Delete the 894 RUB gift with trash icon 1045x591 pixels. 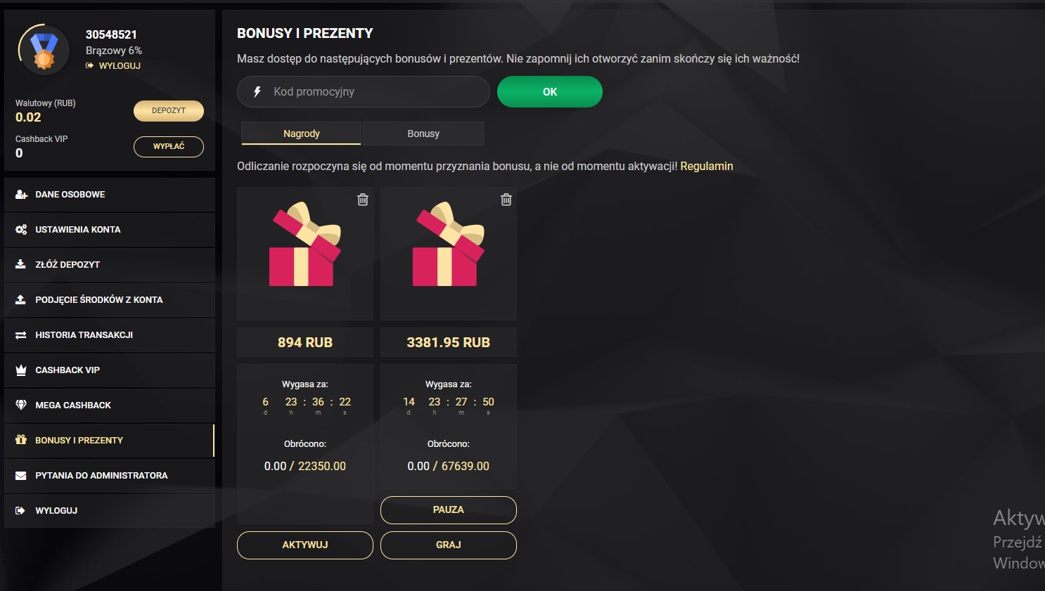(363, 200)
